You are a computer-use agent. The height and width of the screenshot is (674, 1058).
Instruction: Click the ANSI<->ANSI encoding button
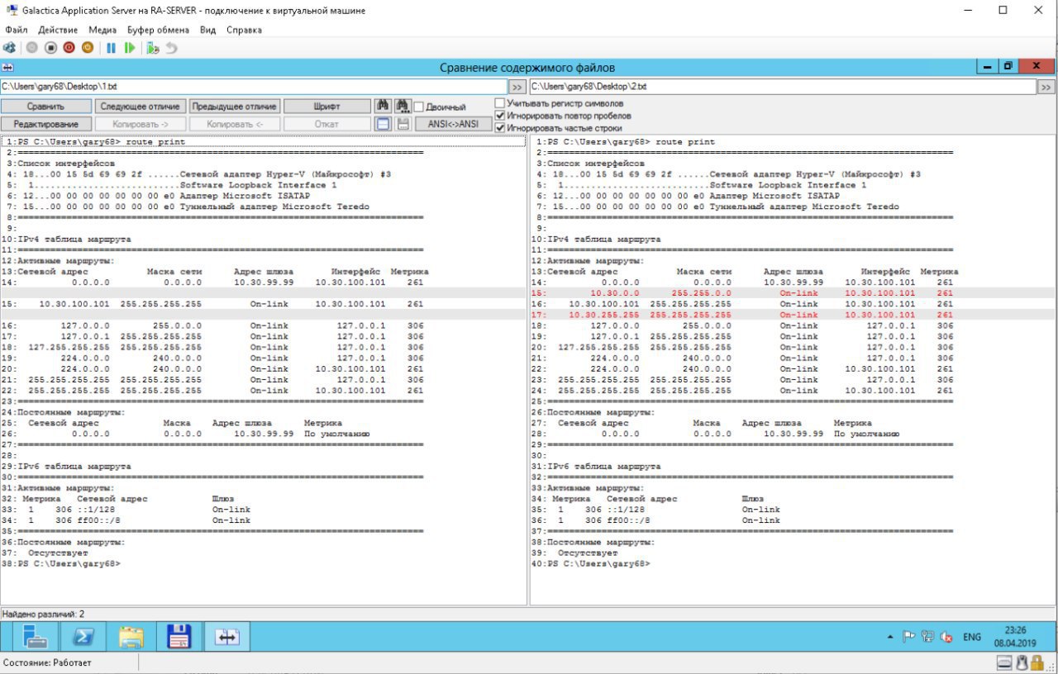[453, 124]
